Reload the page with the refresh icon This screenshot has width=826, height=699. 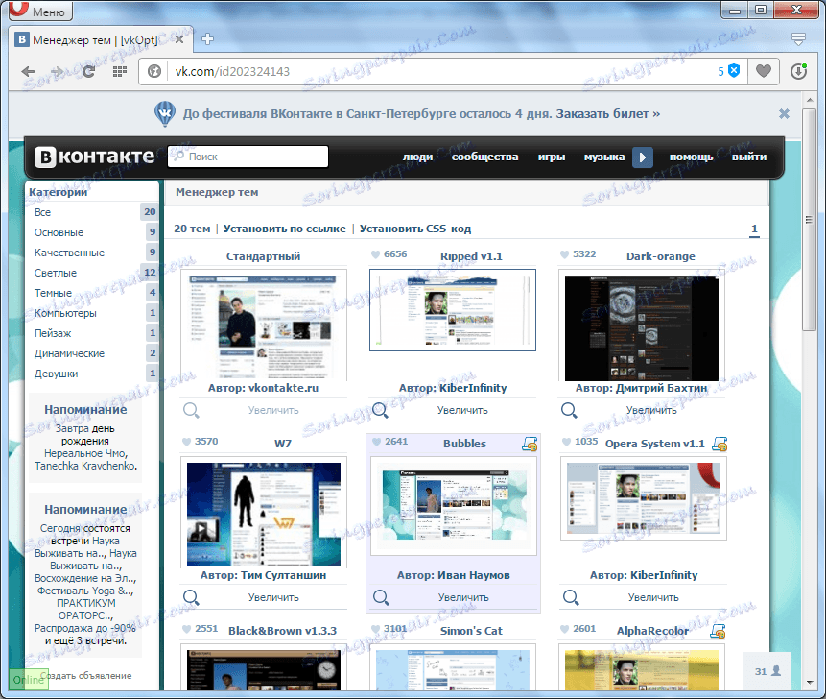coord(88,71)
